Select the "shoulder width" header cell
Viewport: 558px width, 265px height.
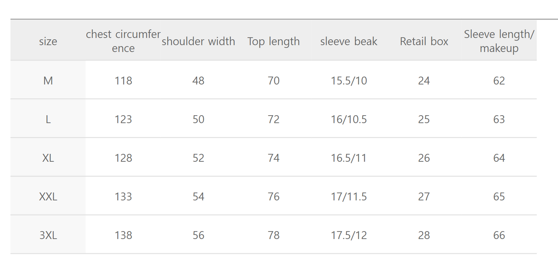pyautogui.click(x=198, y=41)
